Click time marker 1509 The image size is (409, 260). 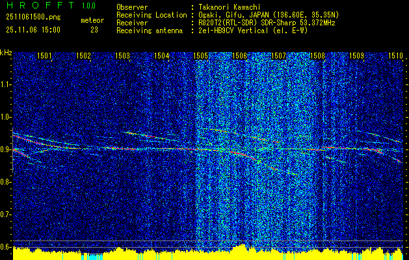click(x=356, y=55)
